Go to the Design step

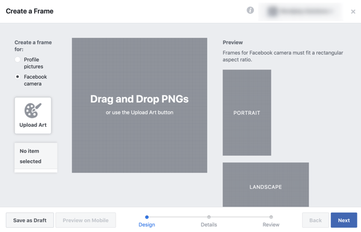[147, 225]
